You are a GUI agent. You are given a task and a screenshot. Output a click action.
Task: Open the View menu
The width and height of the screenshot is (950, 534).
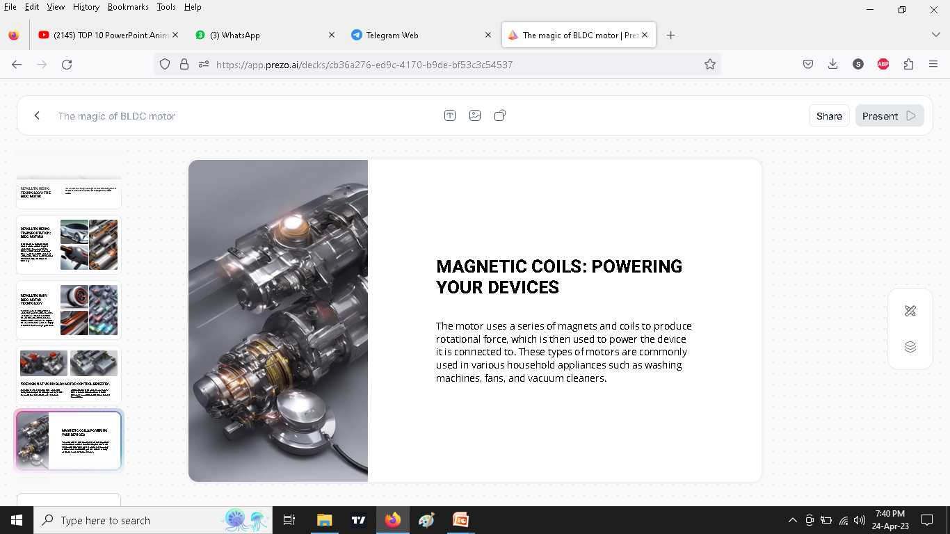56,7
